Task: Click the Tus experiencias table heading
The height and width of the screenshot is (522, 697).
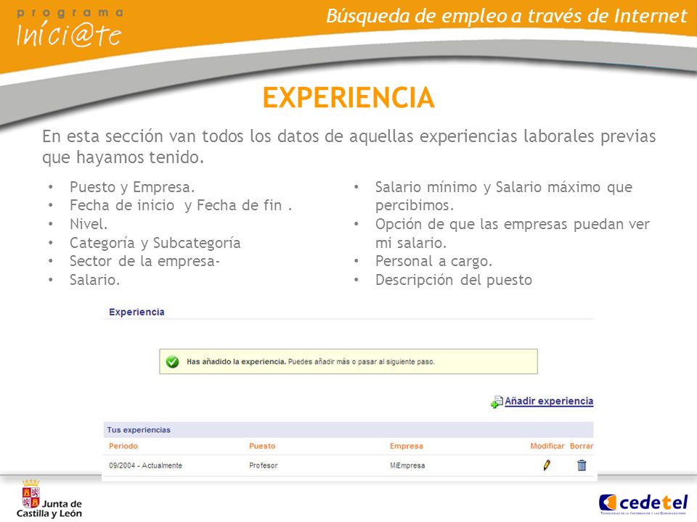Action: coord(139,430)
